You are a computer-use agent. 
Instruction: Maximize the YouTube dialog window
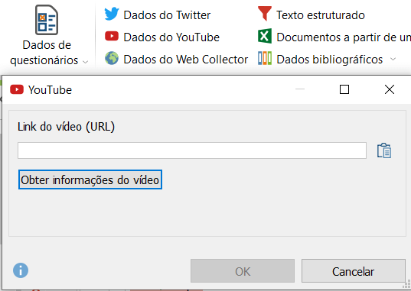344,89
